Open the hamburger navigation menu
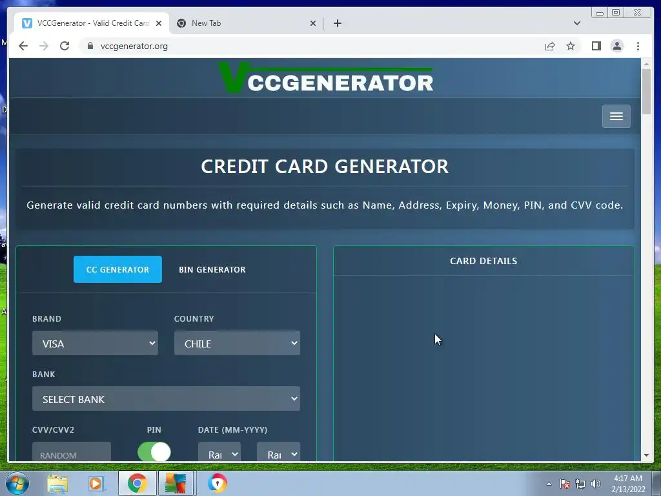661x496 pixels. 616,116
